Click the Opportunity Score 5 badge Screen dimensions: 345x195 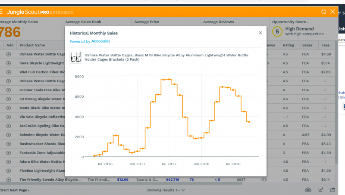[x=277, y=31]
